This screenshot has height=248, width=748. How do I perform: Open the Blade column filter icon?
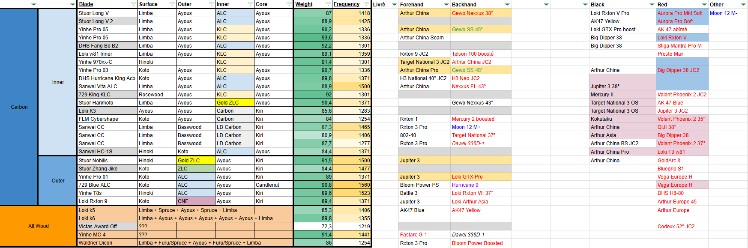pos(133,4)
